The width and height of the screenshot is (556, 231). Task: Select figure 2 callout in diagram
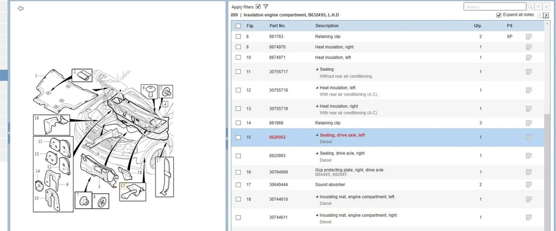tap(82, 75)
